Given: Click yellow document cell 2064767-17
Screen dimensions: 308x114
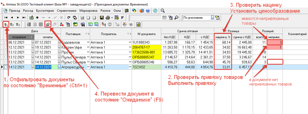Looking at the screenshot, I should (x=147, y=47).
